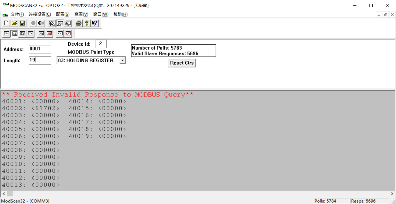Switch display to binary format (011 icon)
The height and width of the screenshot is (204, 396).
tap(6, 33)
